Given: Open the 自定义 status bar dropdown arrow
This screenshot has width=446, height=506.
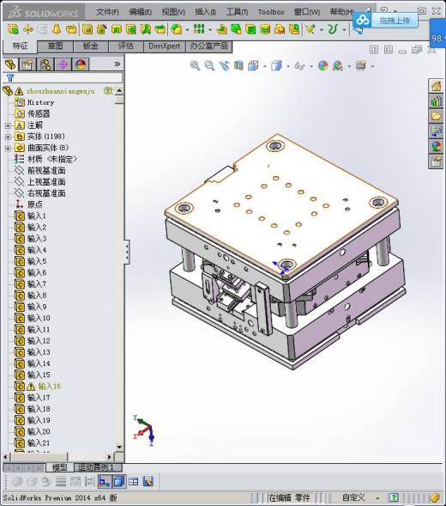Looking at the screenshot, I should pyautogui.click(x=377, y=498).
